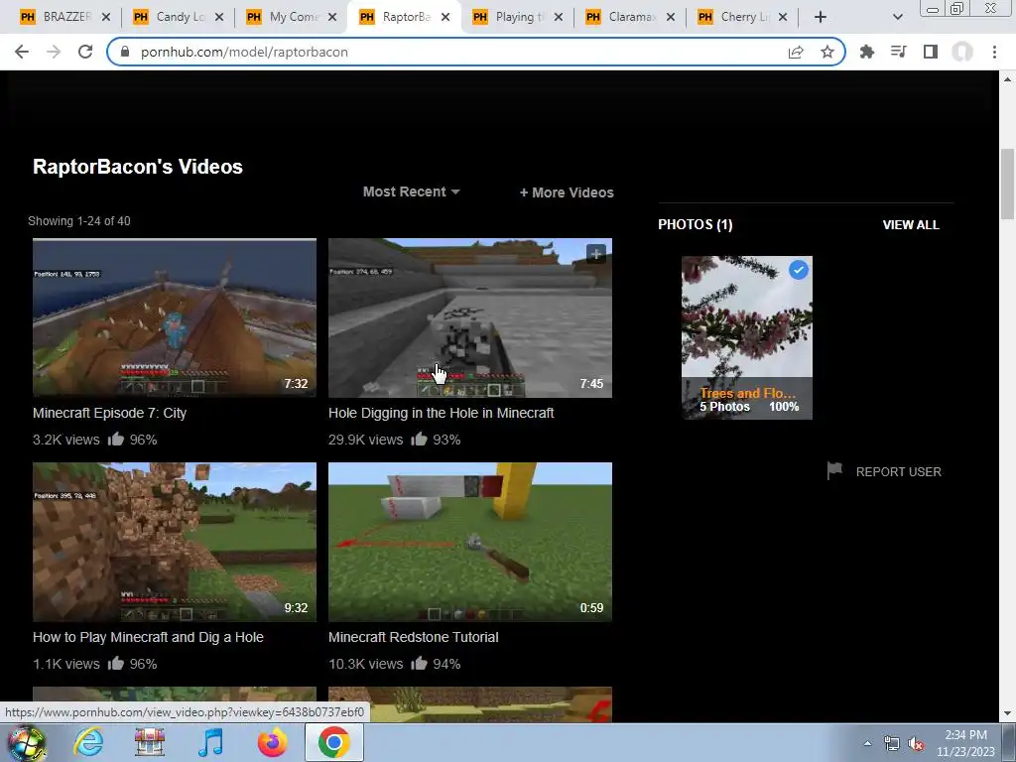
Task: Expand the tab search chevron
Action: tap(897, 17)
